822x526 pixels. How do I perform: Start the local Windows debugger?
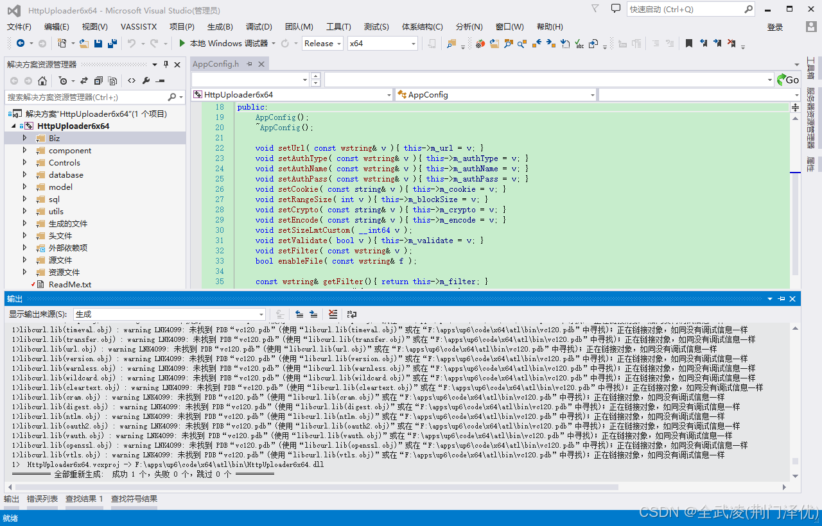point(223,44)
